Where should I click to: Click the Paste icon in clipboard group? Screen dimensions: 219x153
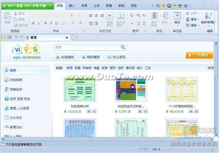(x=7, y=16)
